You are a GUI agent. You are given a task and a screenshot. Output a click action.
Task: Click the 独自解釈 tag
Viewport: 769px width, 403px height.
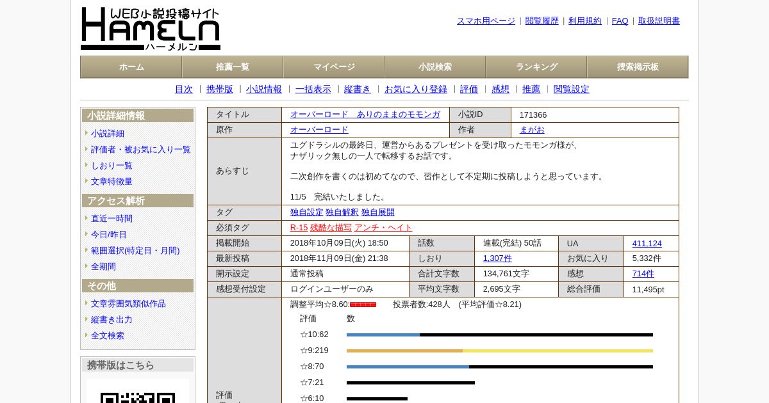pyautogui.click(x=342, y=212)
